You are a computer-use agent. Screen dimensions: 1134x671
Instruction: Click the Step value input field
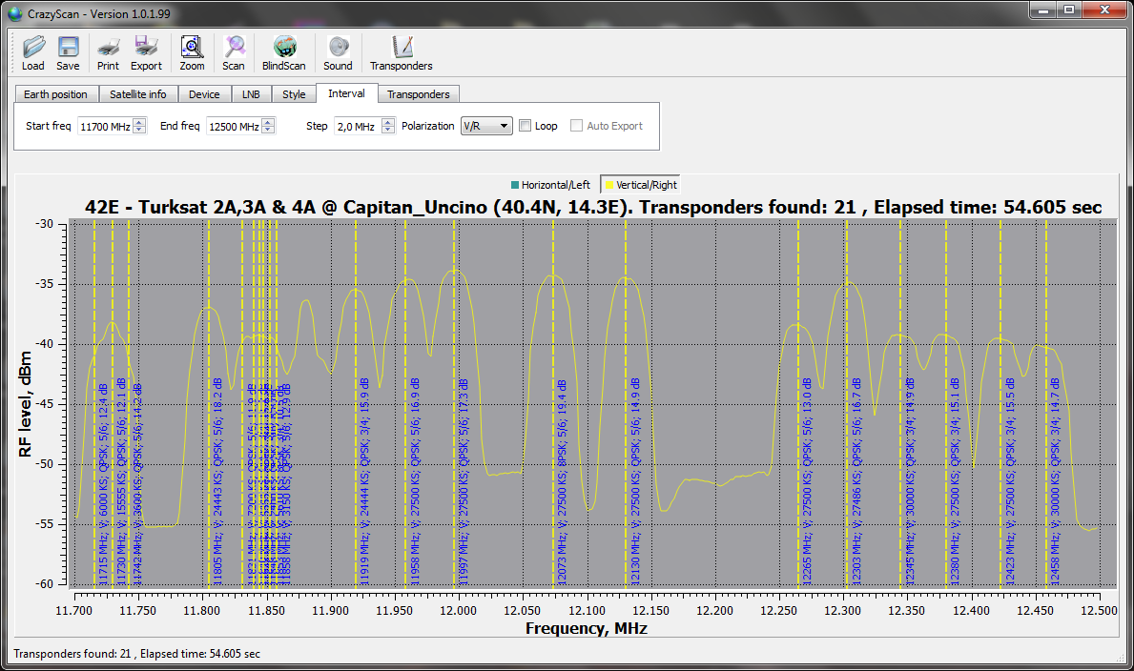359,127
